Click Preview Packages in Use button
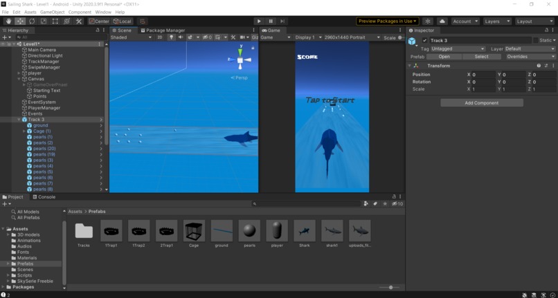 click(x=388, y=21)
